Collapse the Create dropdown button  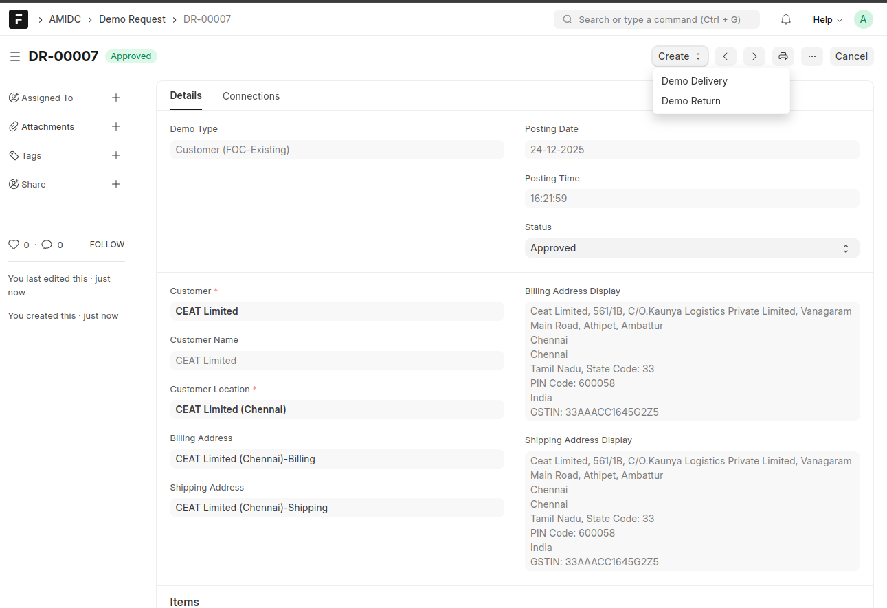[680, 56]
